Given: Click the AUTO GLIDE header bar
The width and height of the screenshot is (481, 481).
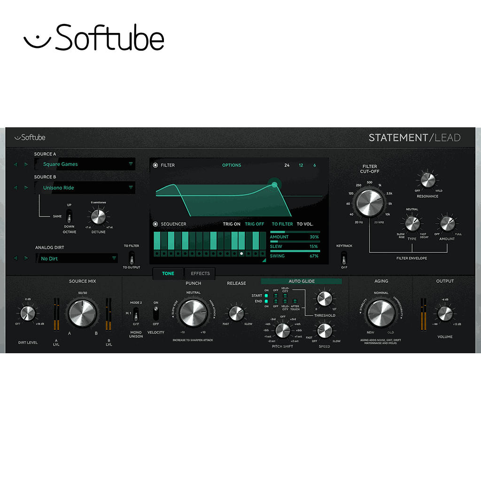Looking at the screenshot, I should click(301, 281).
